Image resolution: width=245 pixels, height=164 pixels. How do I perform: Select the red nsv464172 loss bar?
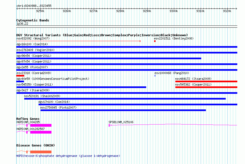pos(206,81)
